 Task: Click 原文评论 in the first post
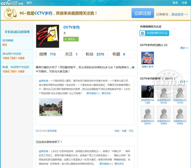click(x=106, y=93)
